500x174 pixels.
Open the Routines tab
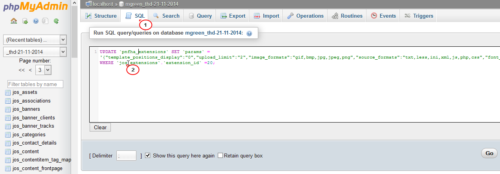pos(347,16)
